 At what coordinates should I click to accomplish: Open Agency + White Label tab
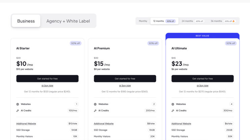coord(68,21)
